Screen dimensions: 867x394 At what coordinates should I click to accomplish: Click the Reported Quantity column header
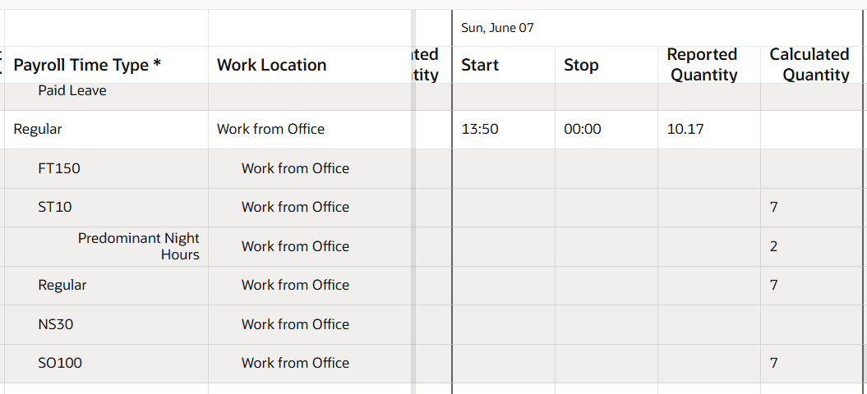[702, 65]
